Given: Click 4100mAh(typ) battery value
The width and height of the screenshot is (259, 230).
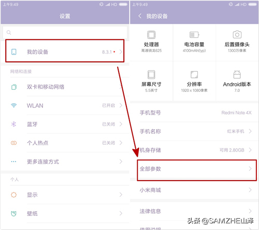Looking at the screenshot, I should tap(194, 50).
